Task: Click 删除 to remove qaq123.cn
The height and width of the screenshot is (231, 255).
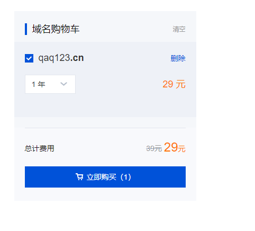Action: pos(178,58)
